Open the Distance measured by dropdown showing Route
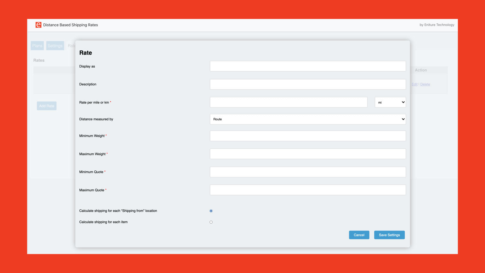The width and height of the screenshot is (485, 273). 308,119
